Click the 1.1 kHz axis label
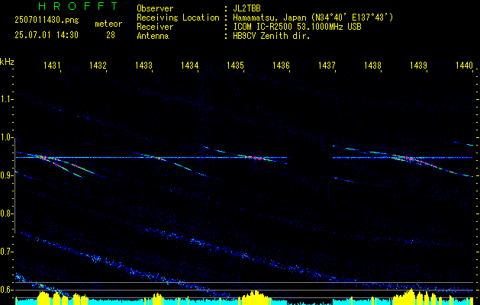This screenshot has height=305, width=480. click(x=6, y=99)
